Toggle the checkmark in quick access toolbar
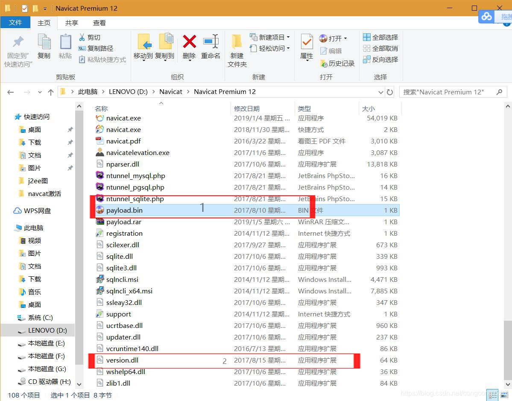This screenshot has width=512, height=401. coord(25,9)
